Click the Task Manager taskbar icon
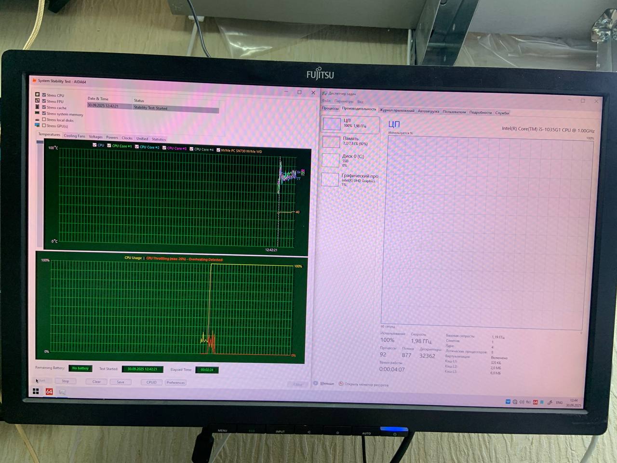Image resolution: width=617 pixels, height=463 pixels. [62, 392]
